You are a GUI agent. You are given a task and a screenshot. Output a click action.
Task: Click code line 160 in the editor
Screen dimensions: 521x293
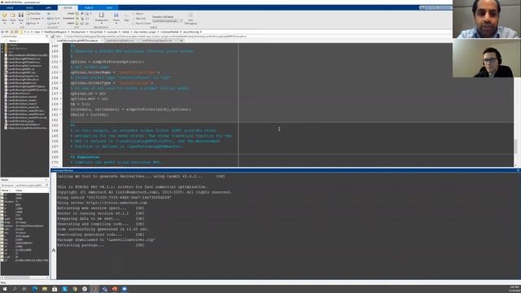(130, 109)
